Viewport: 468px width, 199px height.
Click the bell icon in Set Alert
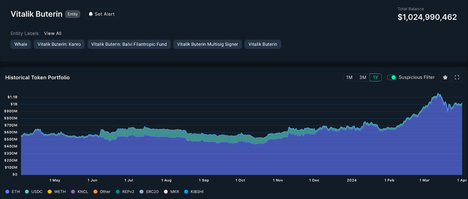tap(91, 14)
